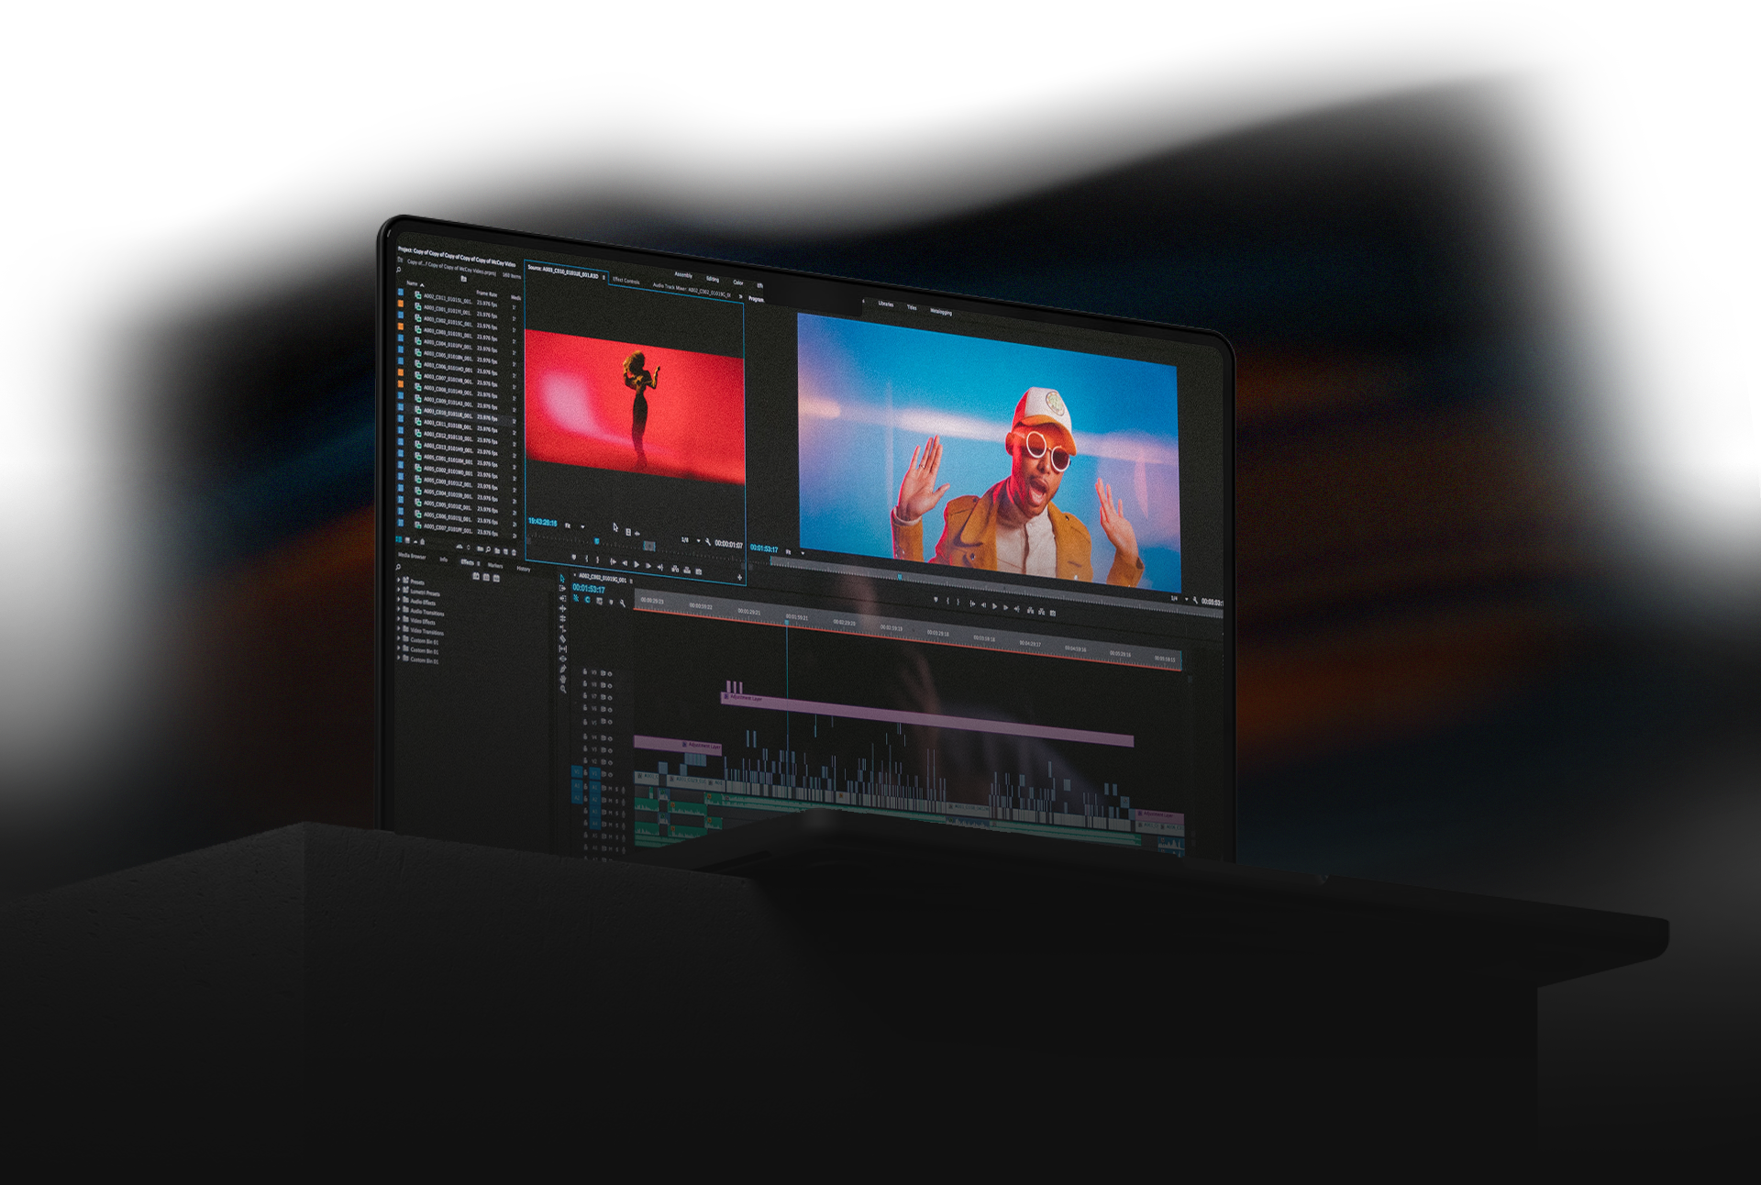Viewport: 1761px width, 1185px height.
Task: Toggle timeline snap magnet icon
Action: [587, 599]
